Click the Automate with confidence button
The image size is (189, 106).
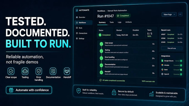[29, 90]
